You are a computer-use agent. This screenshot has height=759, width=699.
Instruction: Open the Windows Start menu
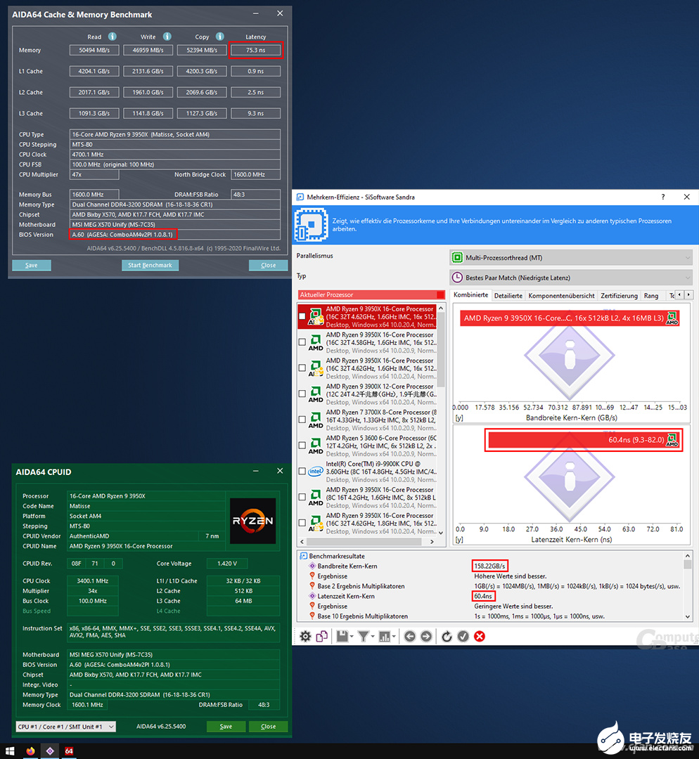pyautogui.click(x=10, y=751)
